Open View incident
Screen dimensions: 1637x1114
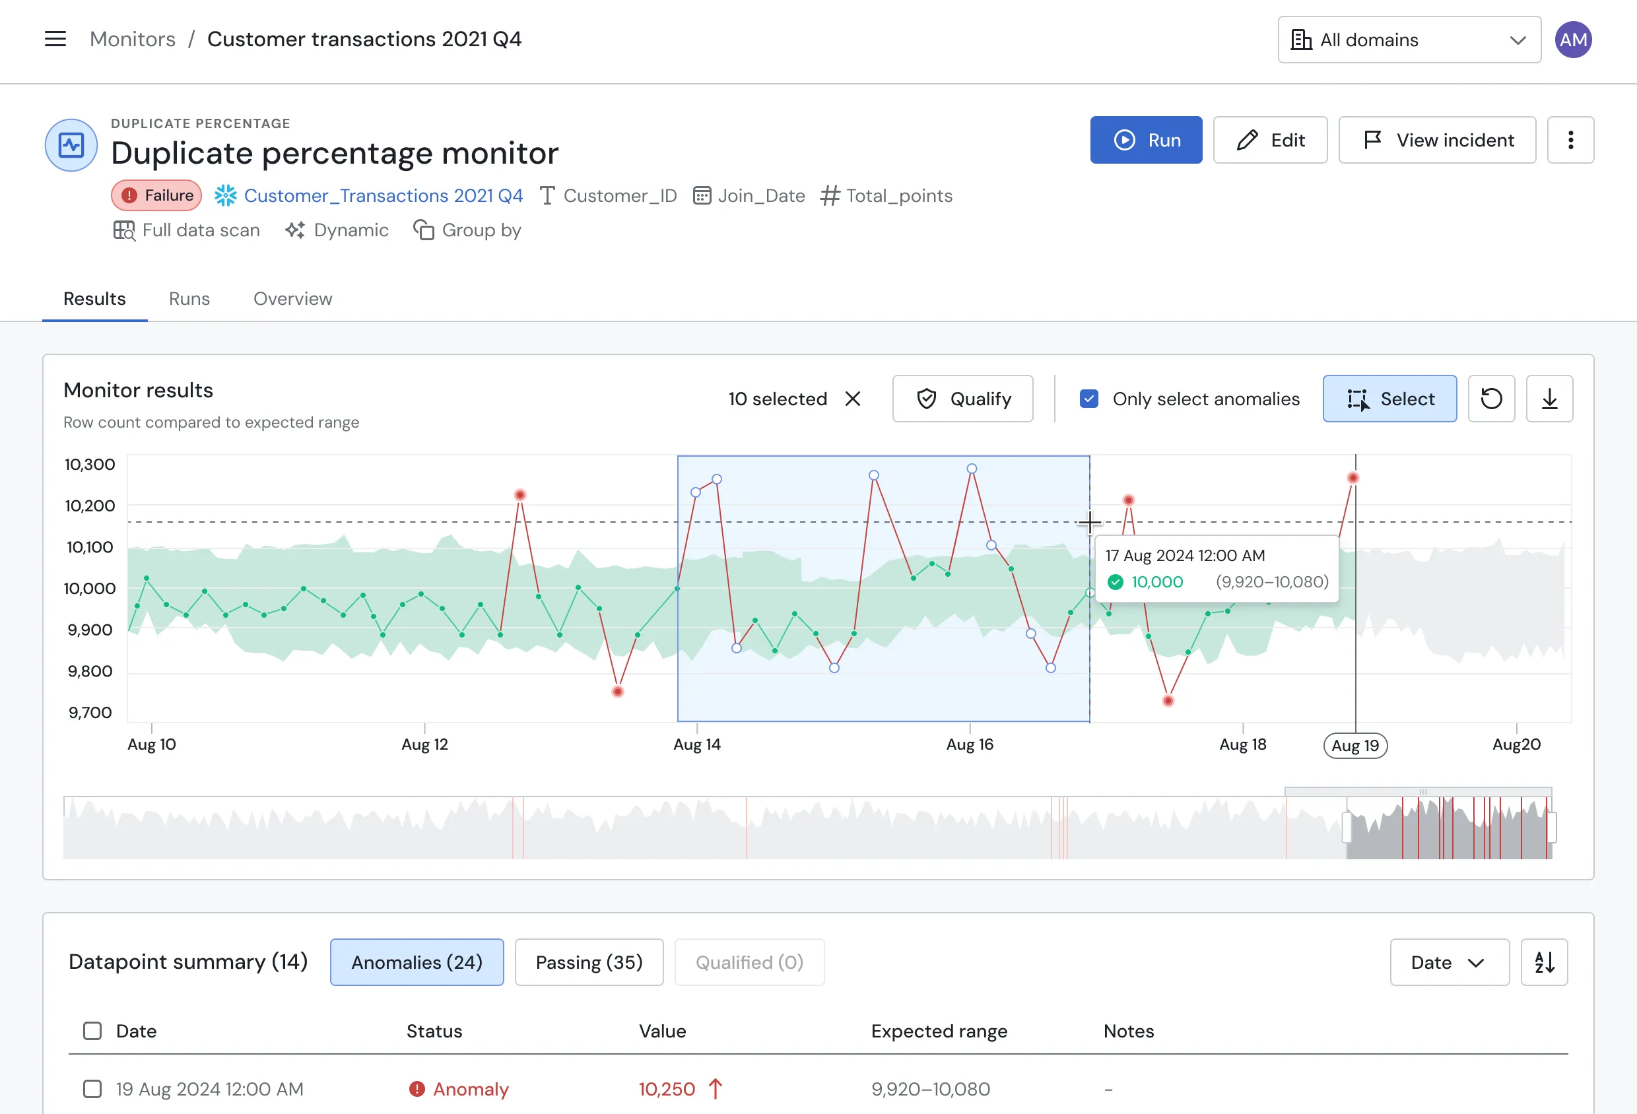click(1437, 140)
